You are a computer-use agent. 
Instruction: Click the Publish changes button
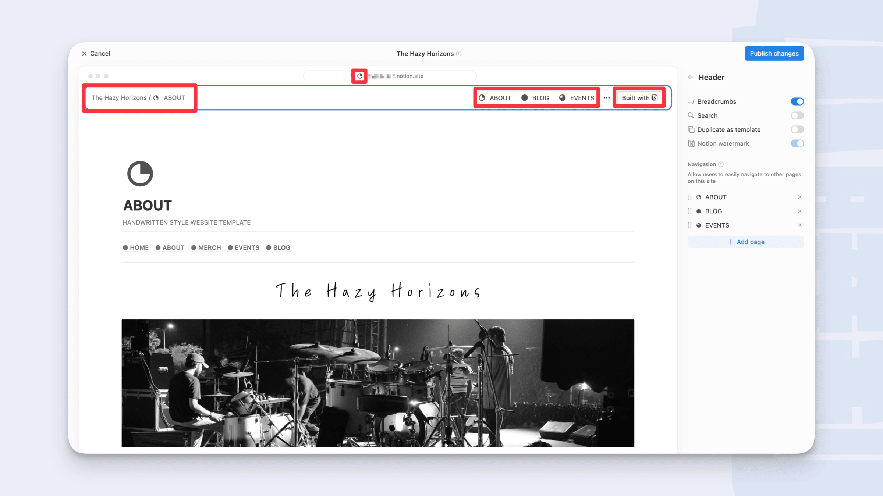click(774, 53)
